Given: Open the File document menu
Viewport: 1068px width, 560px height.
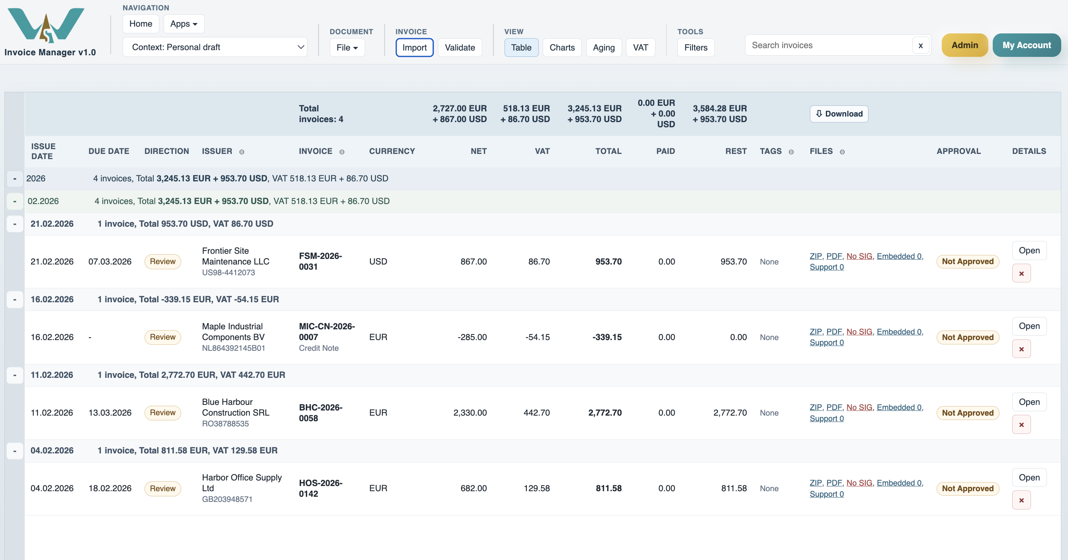Looking at the screenshot, I should pos(347,48).
